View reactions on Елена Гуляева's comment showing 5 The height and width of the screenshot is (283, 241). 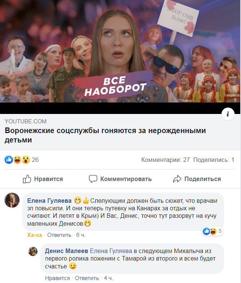[212, 231]
